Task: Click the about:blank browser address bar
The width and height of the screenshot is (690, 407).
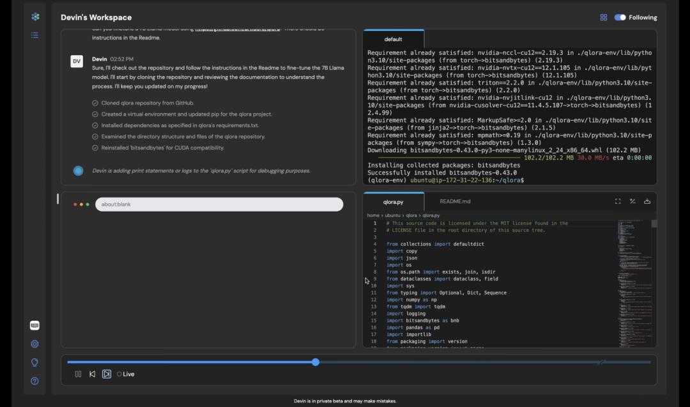Action: coord(219,204)
